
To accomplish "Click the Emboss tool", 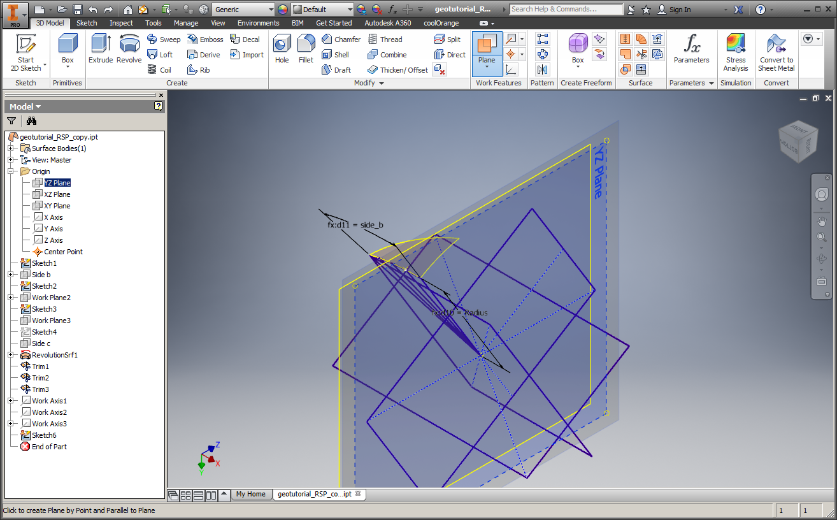I will click(x=205, y=40).
